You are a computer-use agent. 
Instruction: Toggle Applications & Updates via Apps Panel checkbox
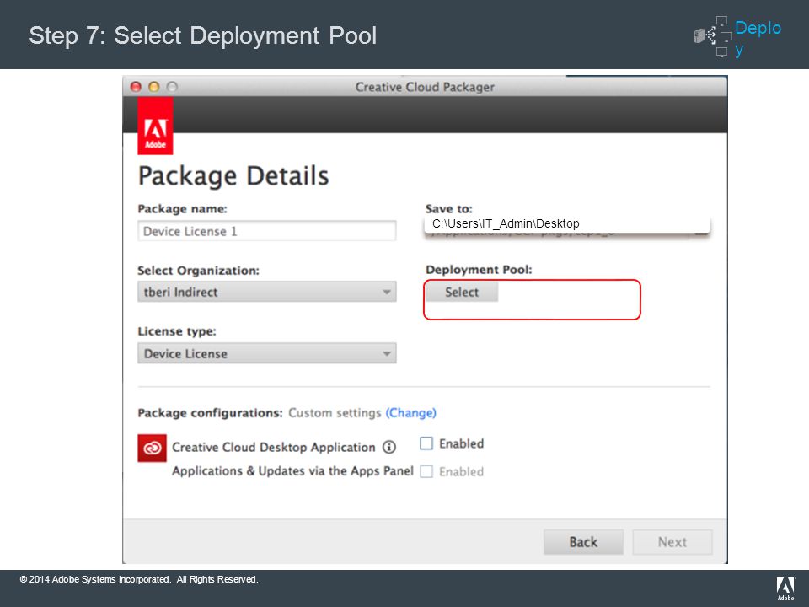426,471
